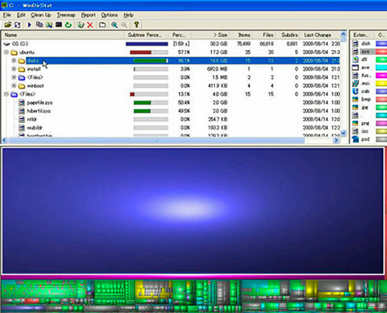Screen dimensions: 387x313
Task: Click the Refresh All toolbar icon
Action: pos(18,25)
